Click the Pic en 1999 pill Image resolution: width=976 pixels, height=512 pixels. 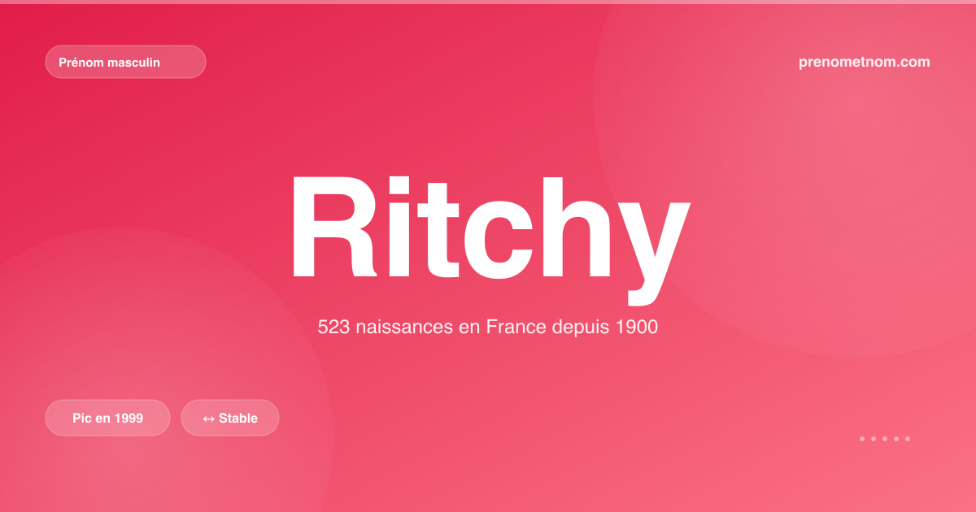(x=107, y=418)
